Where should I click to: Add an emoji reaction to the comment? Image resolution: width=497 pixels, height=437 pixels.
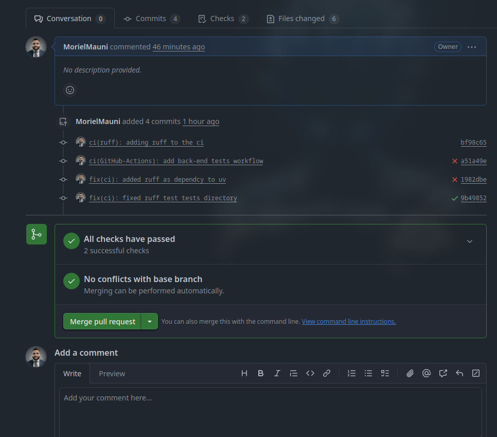[70, 90]
